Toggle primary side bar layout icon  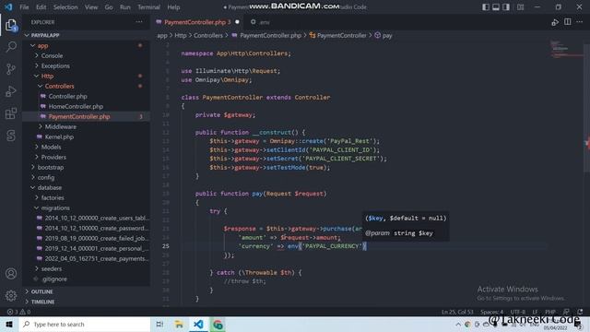coord(486,7)
